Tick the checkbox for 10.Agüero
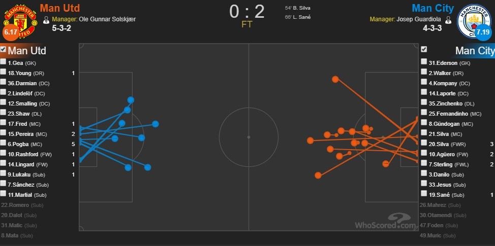The image size is (495, 246). click(x=424, y=154)
